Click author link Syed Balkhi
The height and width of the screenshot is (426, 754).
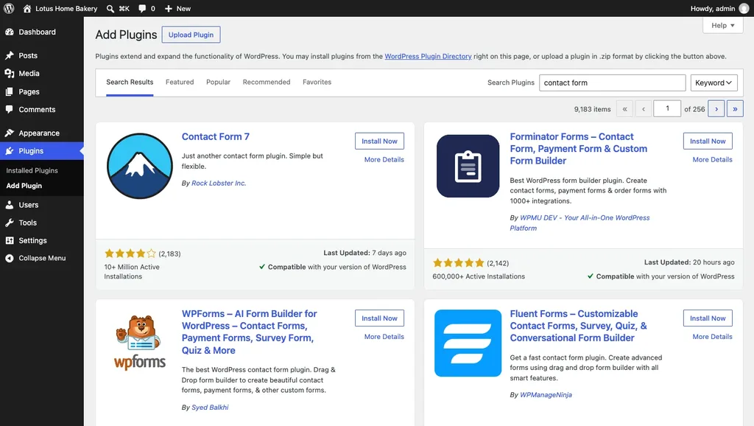210,408
